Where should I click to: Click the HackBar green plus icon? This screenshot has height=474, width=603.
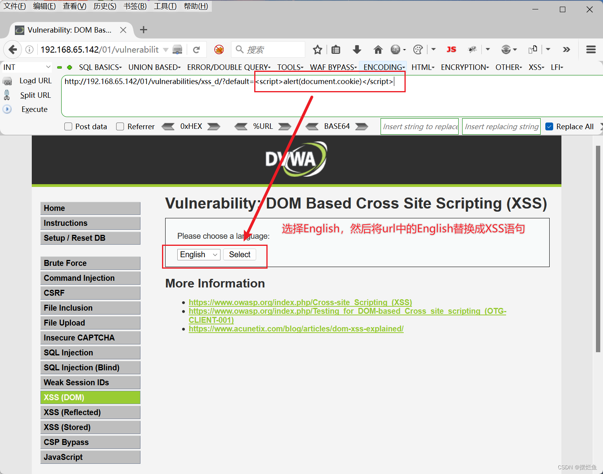pyautogui.click(x=69, y=68)
